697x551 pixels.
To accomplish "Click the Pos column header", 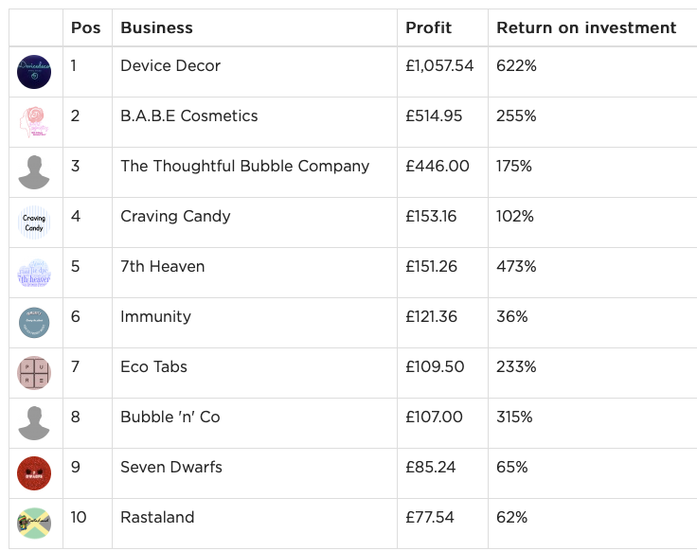I will (85, 27).
